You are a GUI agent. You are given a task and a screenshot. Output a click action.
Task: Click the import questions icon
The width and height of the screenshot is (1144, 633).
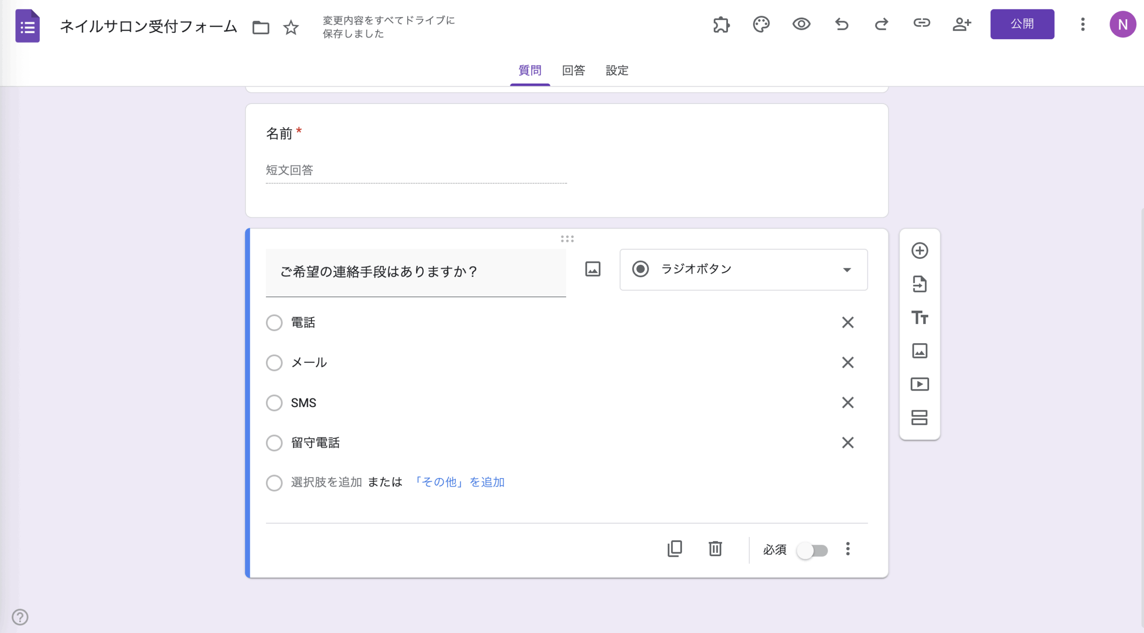tap(919, 284)
